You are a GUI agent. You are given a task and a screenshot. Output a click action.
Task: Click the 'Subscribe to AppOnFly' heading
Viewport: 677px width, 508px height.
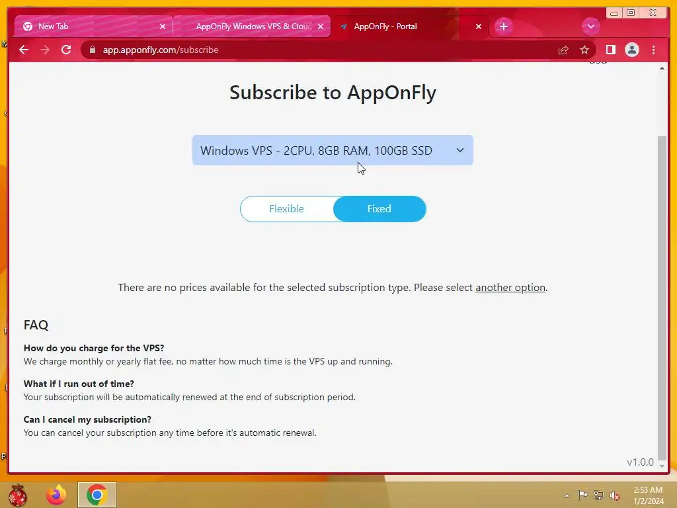[333, 93]
